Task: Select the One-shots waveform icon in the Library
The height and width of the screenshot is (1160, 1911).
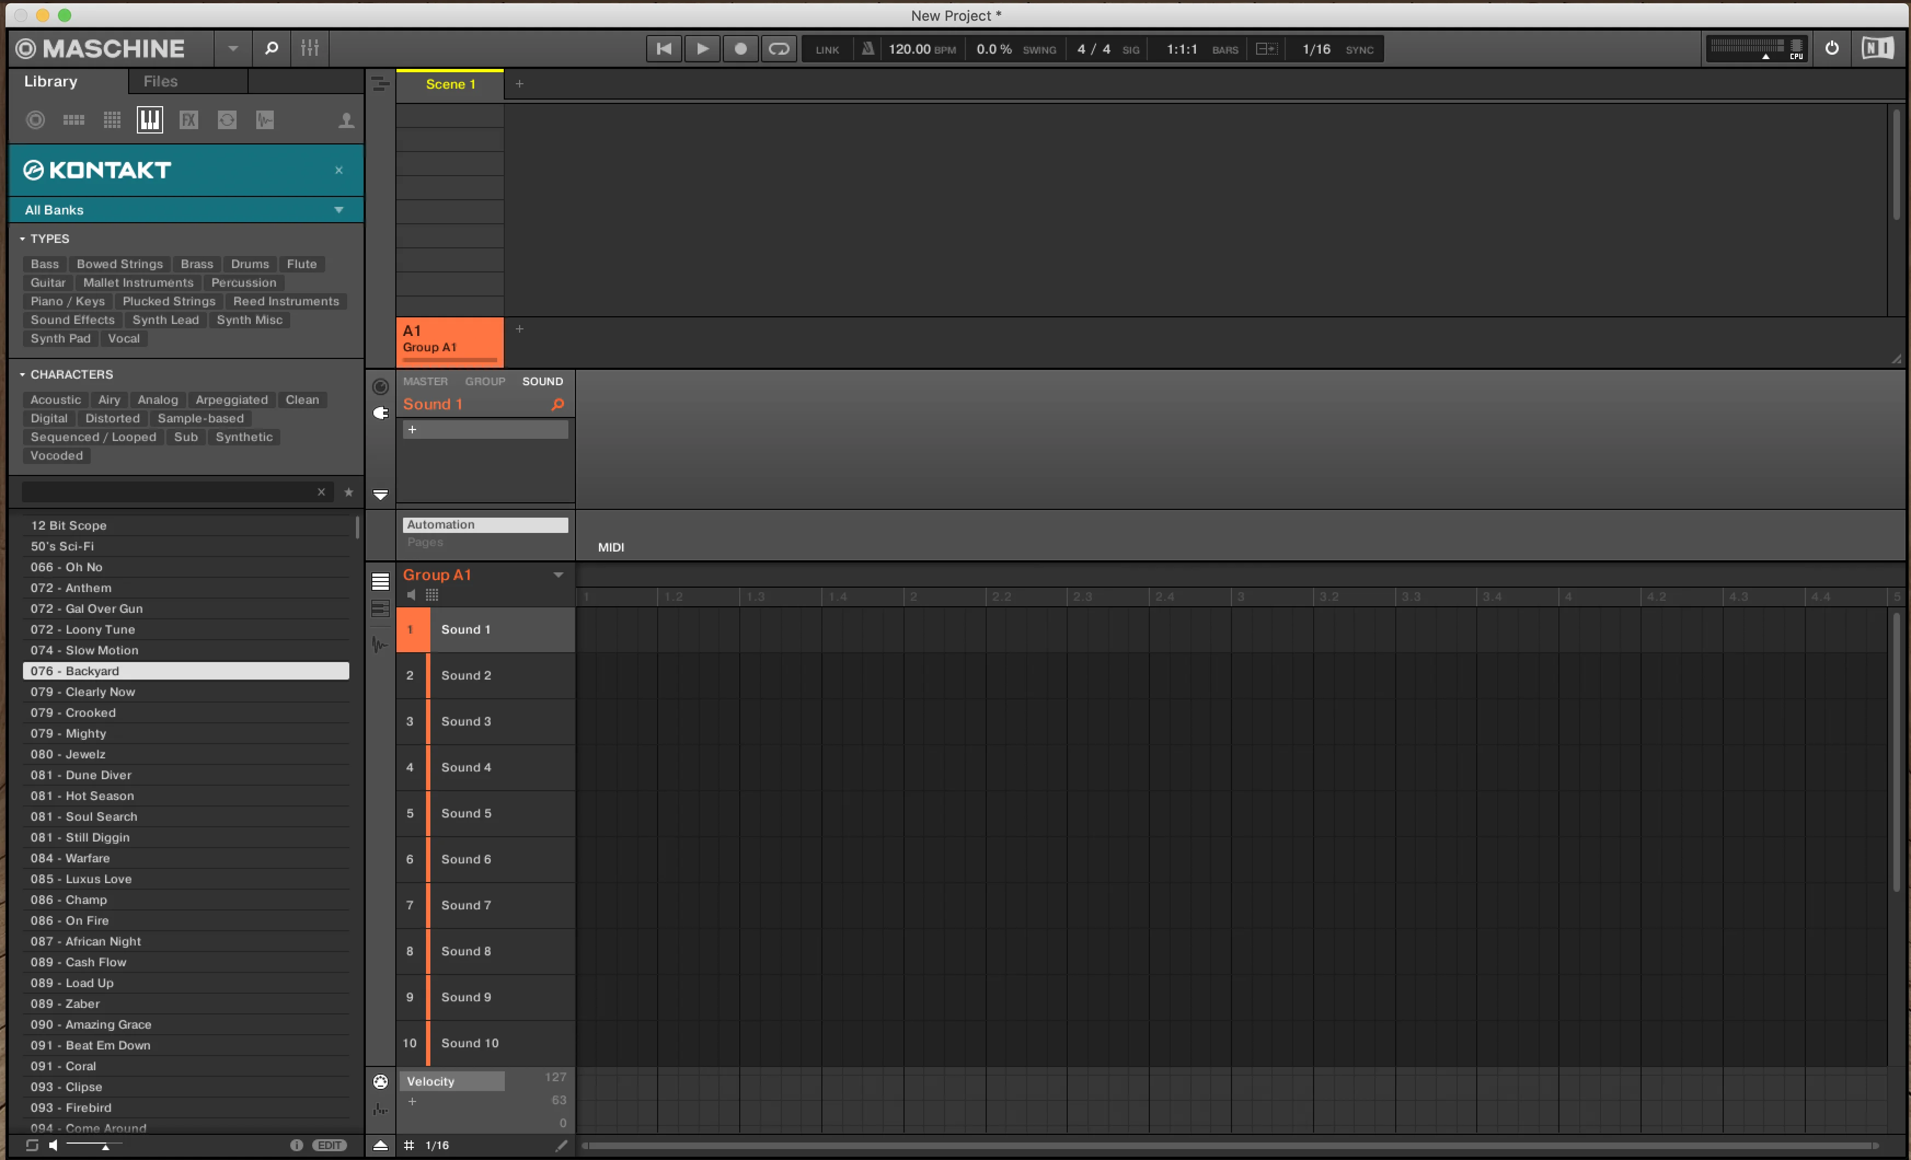Action: click(265, 120)
